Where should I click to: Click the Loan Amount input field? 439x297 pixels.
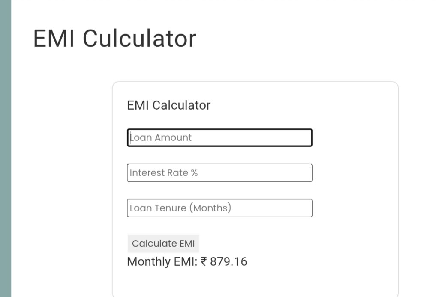(x=219, y=137)
